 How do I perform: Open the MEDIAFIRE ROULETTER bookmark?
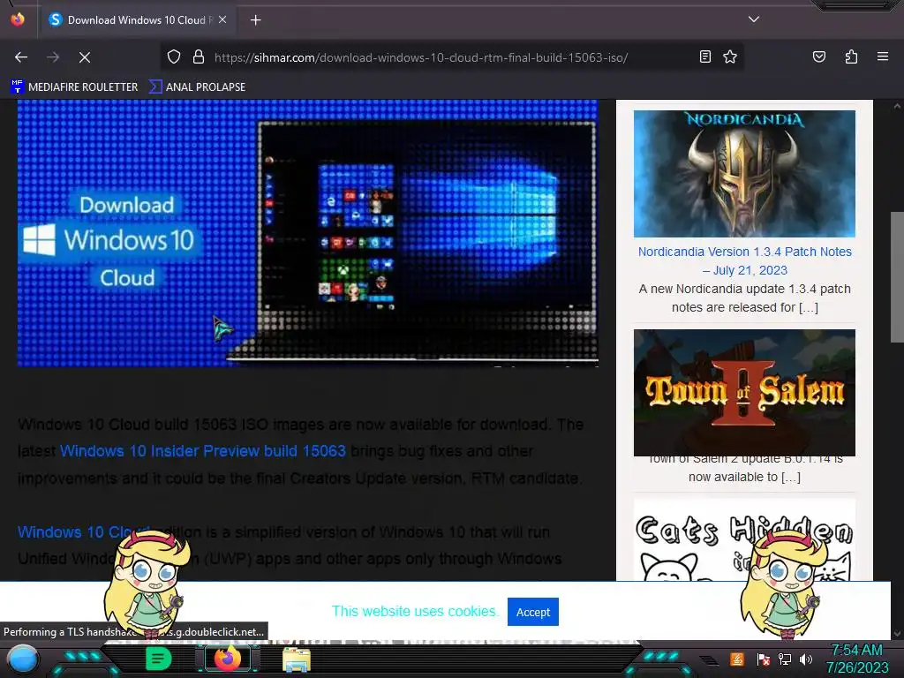pyautogui.click(x=74, y=87)
